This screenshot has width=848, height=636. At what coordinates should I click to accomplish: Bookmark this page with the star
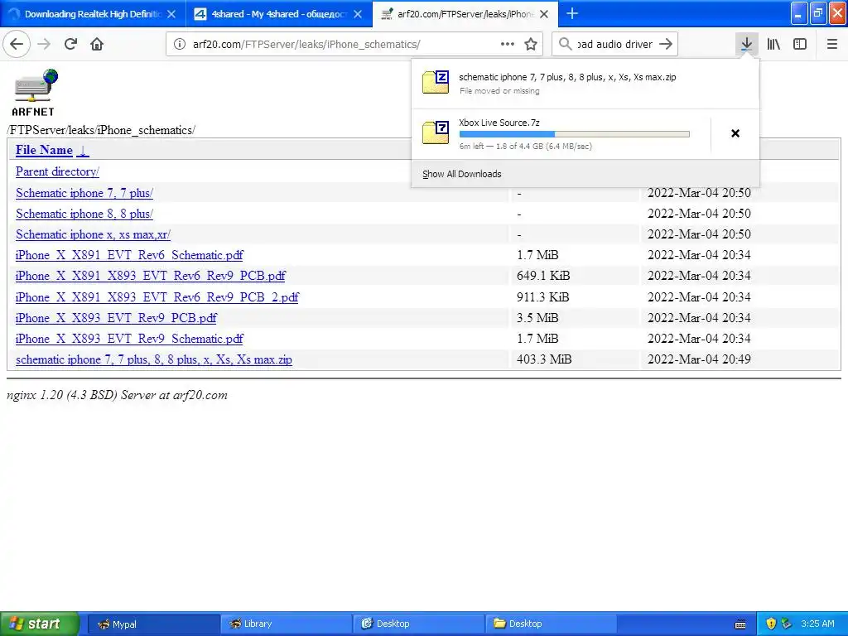tap(531, 44)
